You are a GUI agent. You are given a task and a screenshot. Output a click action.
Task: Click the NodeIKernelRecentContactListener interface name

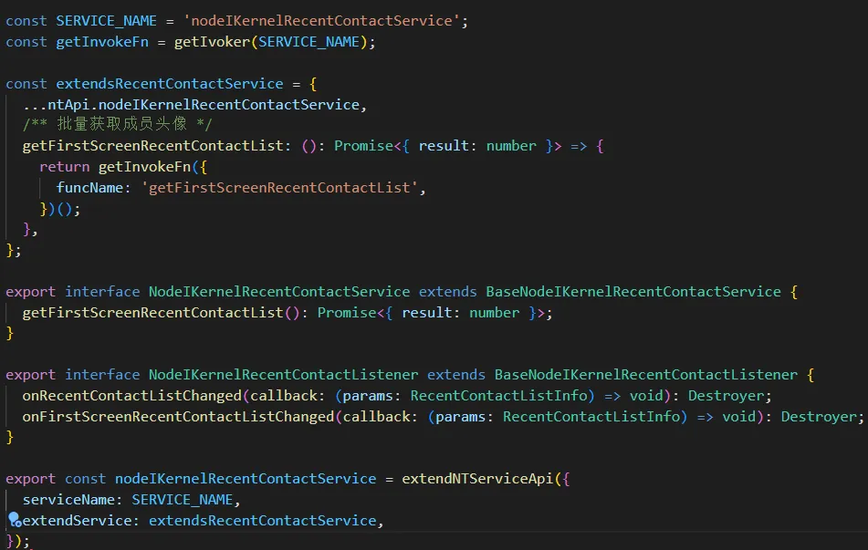pyautogui.click(x=283, y=375)
